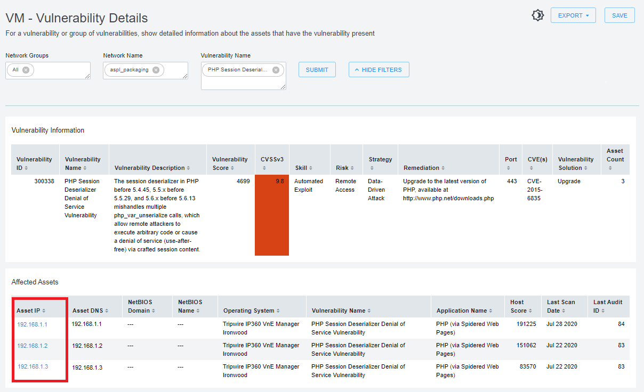Click inside the Vulnerability Name filter box
The image size is (644, 392).
pos(244,76)
